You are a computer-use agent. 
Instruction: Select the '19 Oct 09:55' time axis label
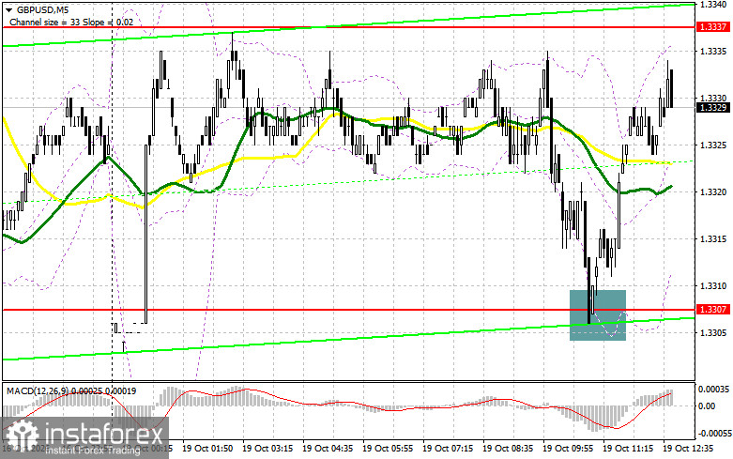tap(568, 449)
